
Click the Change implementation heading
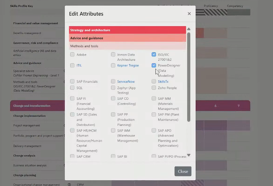(x=30, y=116)
